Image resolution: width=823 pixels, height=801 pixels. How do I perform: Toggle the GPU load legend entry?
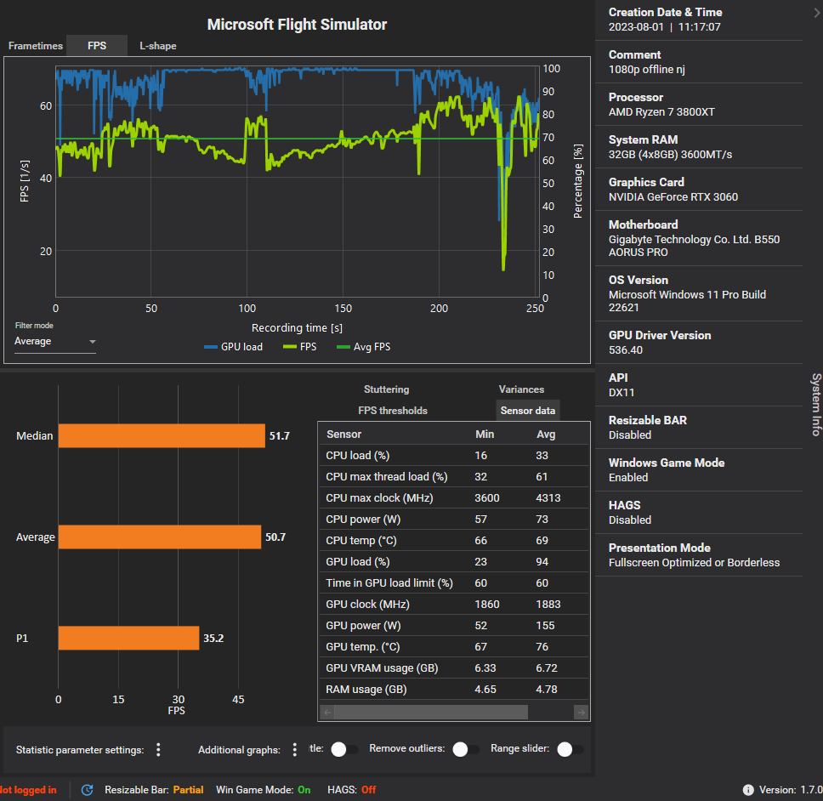pyautogui.click(x=233, y=346)
